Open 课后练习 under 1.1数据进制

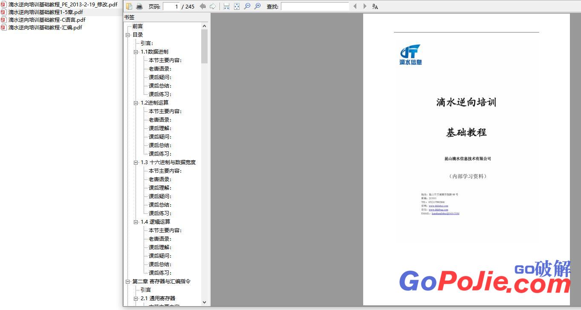tap(160, 94)
